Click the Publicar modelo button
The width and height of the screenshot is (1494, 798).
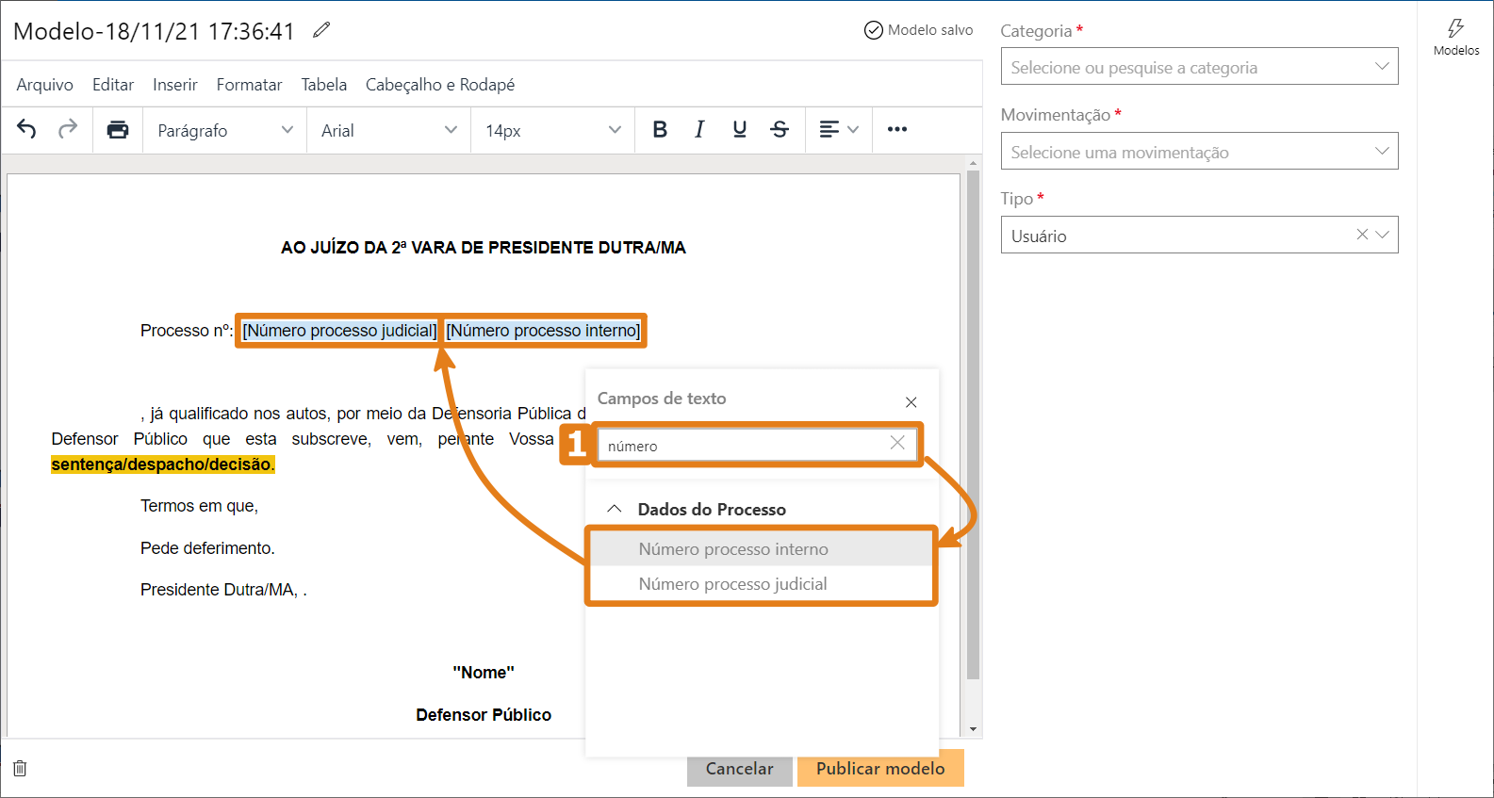(x=880, y=769)
